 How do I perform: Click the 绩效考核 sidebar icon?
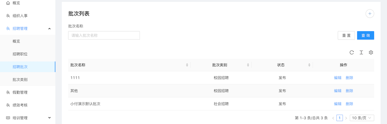[8, 105]
